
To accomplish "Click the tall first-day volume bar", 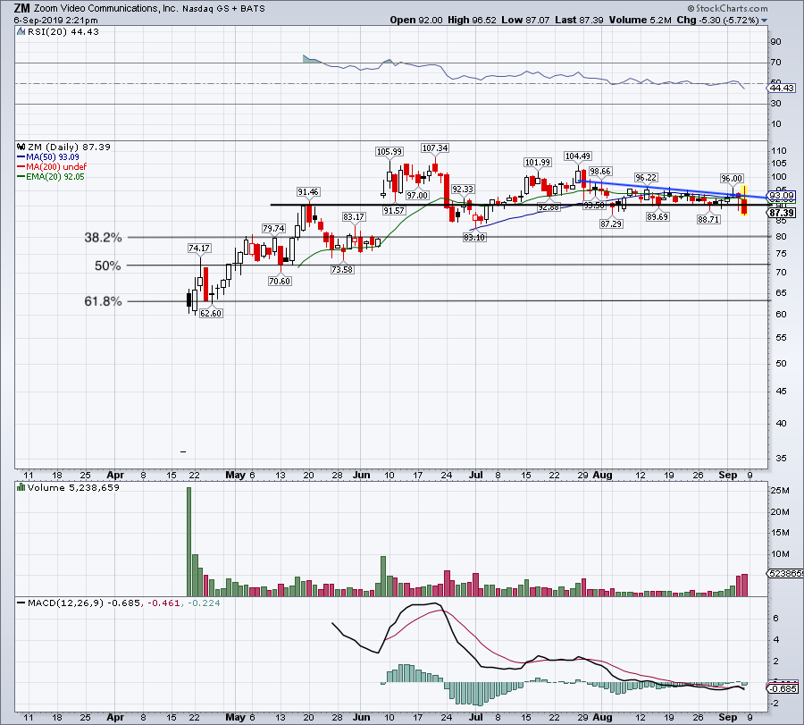I will click(x=188, y=542).
